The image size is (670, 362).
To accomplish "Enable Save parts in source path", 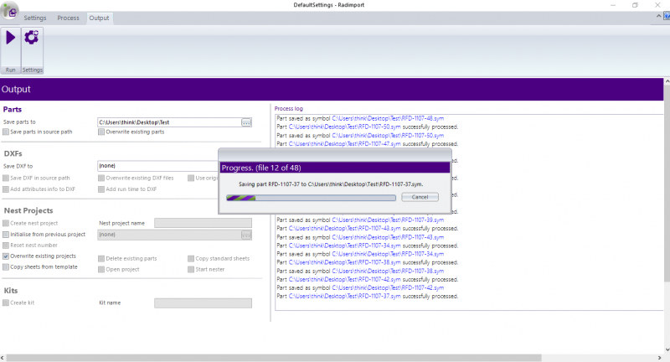I will click(x=6, y=132).
